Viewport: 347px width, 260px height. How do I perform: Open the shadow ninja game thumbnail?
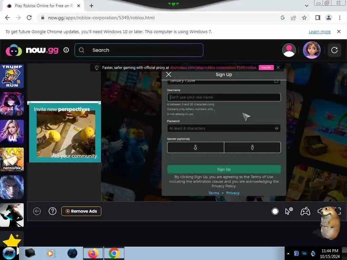tap(12, 215)
